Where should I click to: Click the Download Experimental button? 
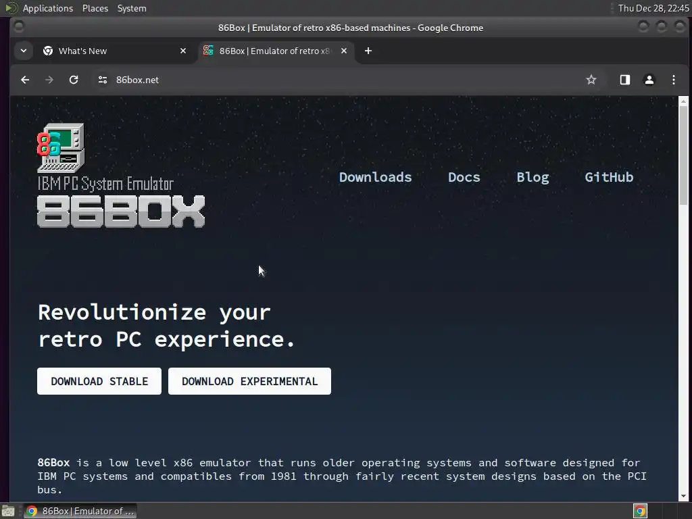[x=249, y=381]
